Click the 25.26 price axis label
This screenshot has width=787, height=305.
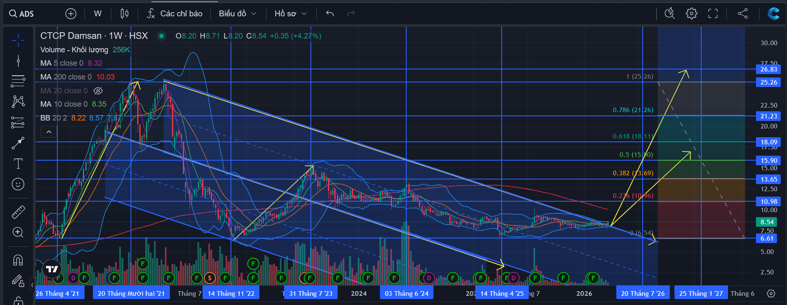coord(769,82)
